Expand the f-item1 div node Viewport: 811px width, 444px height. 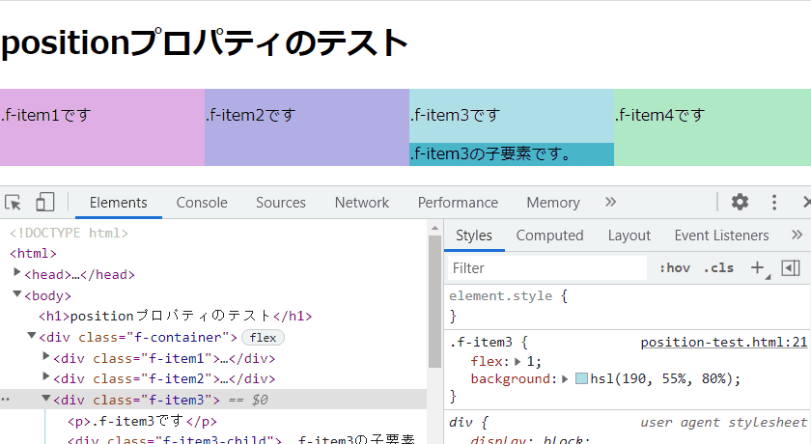46,356
